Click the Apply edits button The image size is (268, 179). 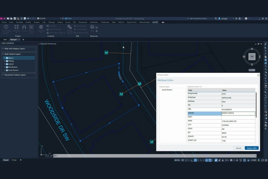pyautogui.click(x=252, y=148)
